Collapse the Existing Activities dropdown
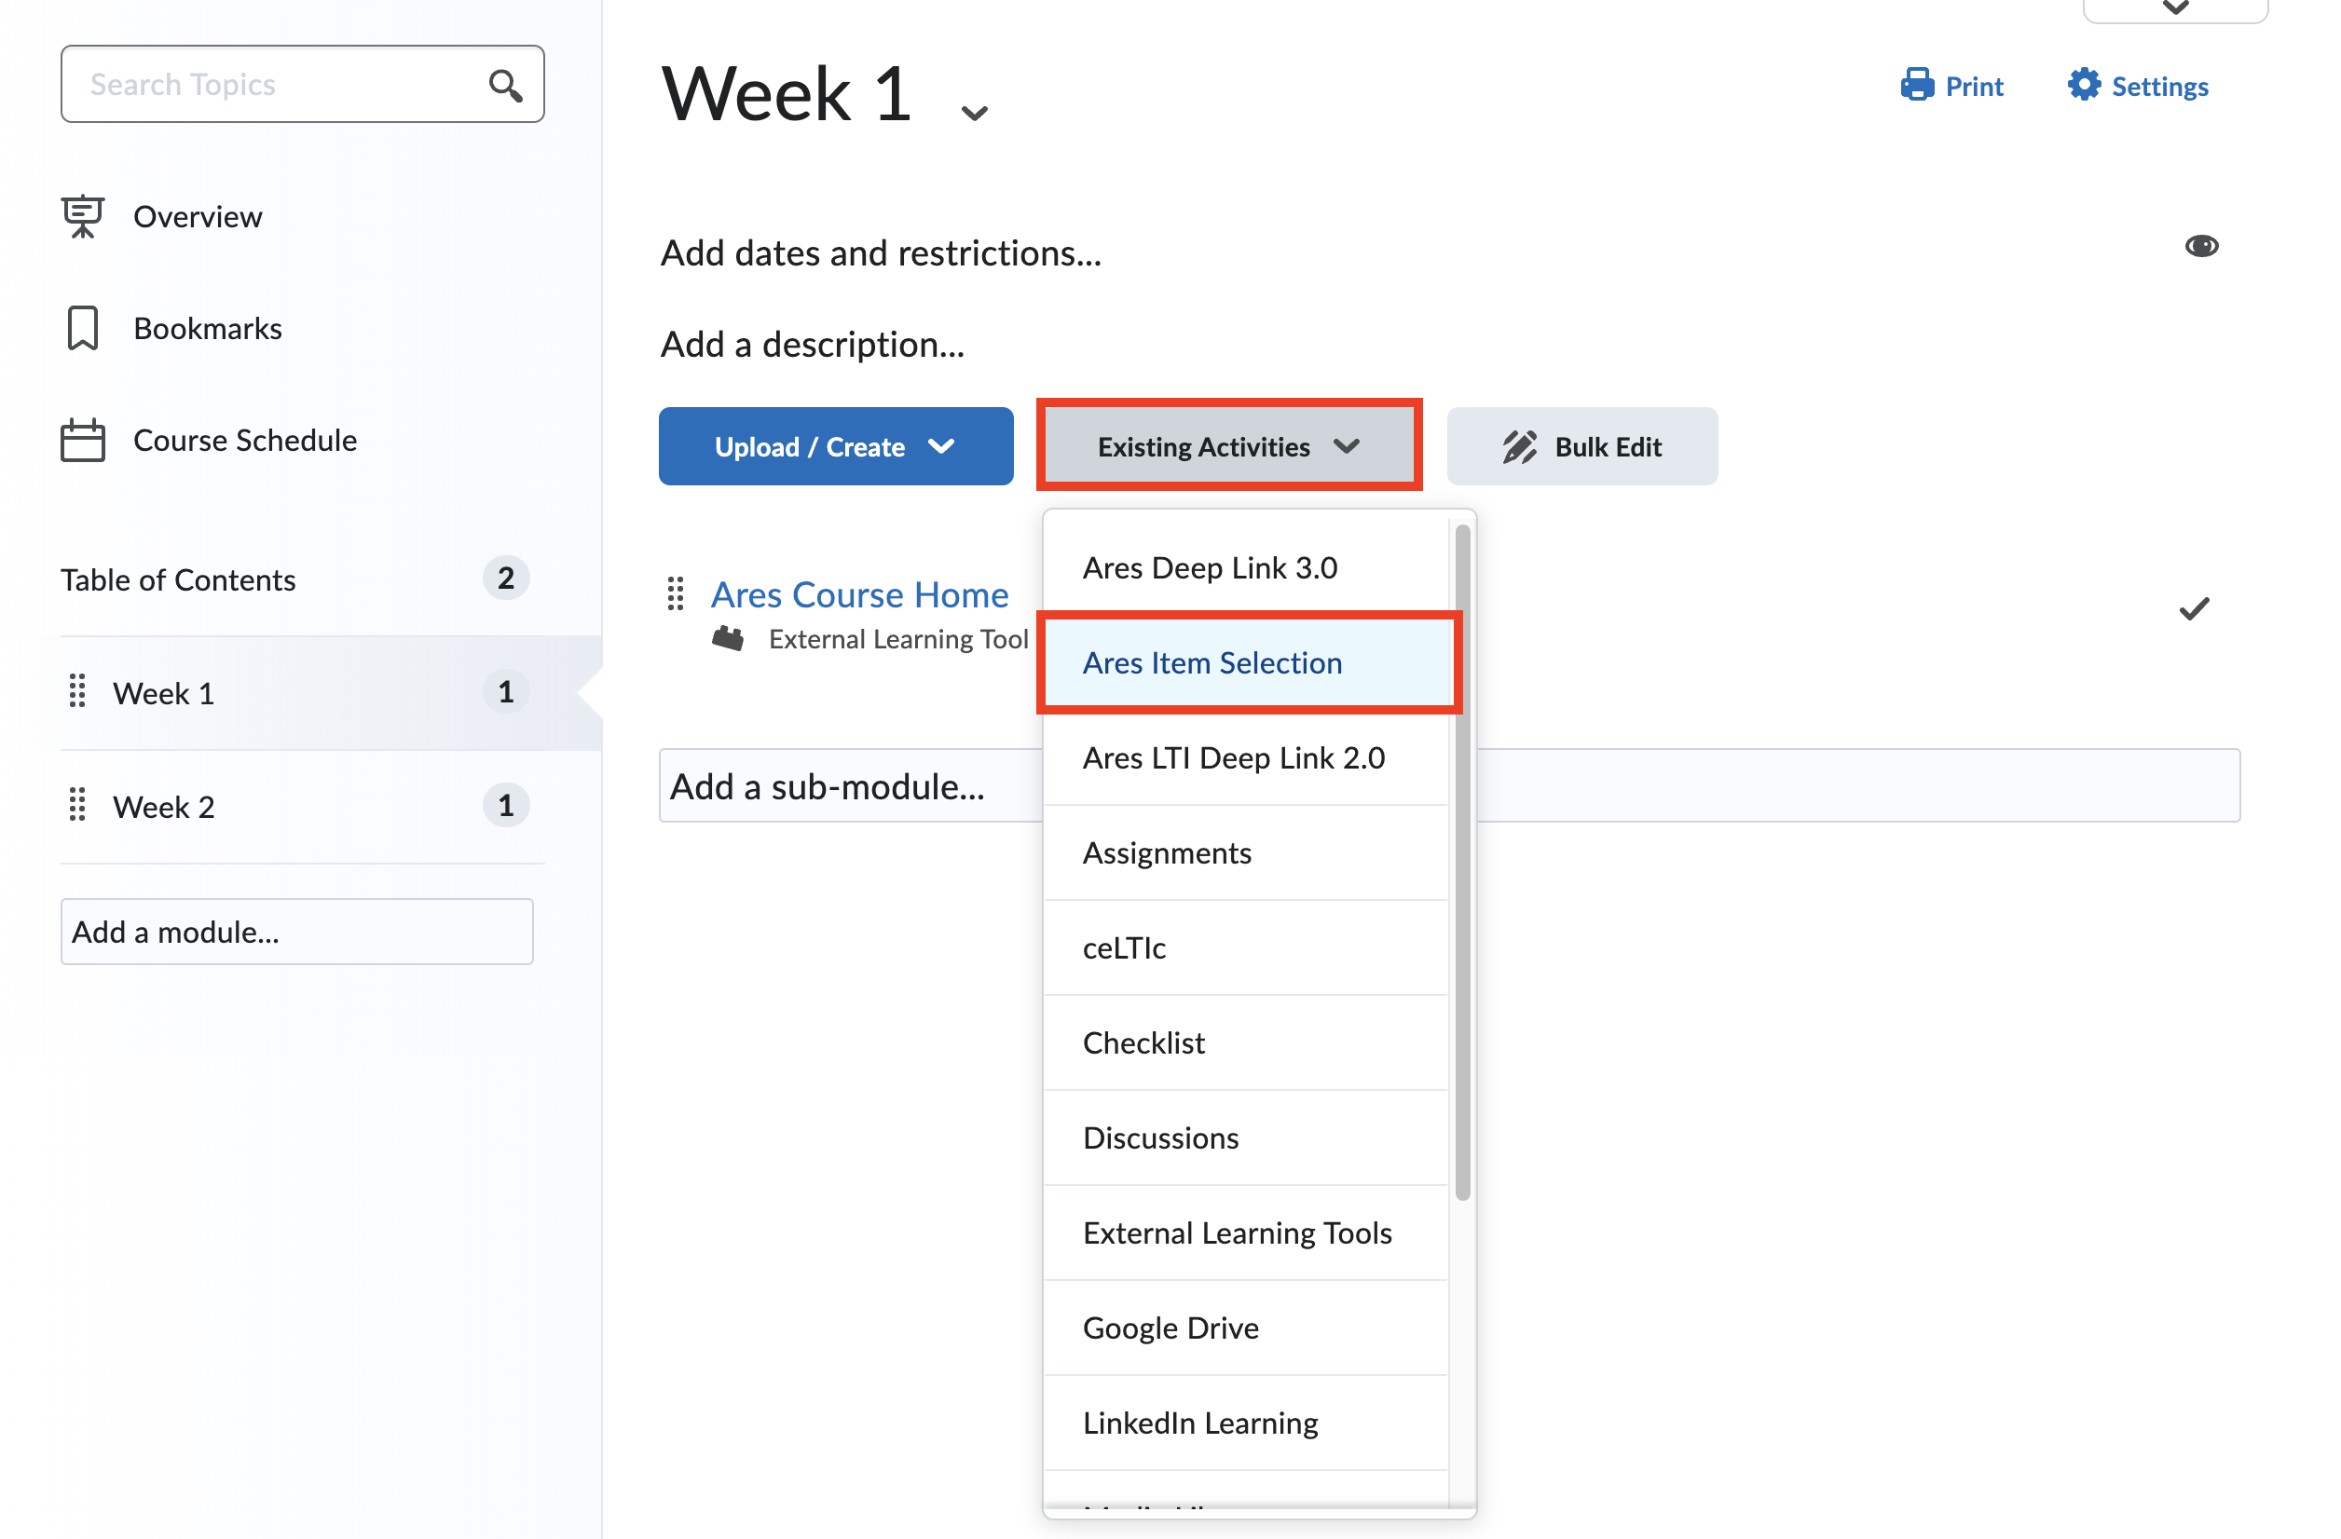The height and width of the screenshot is (1539, 2341). point(1227,447)
